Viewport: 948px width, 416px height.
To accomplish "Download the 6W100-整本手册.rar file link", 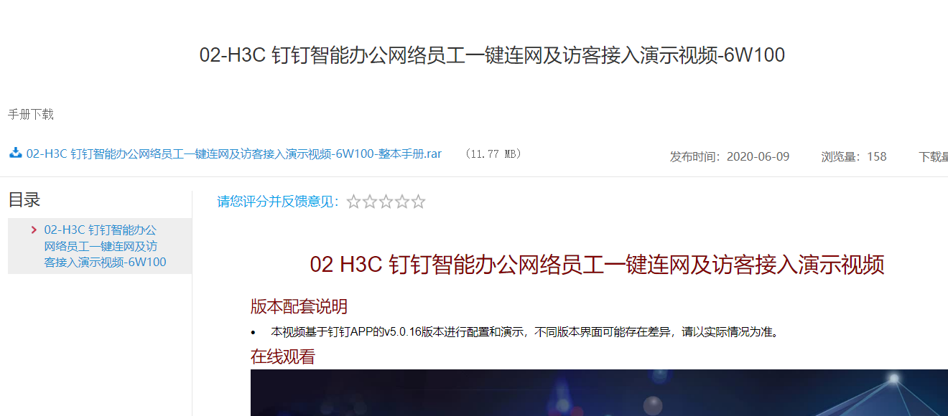I will pyautogui.click(x=234, y=153).
